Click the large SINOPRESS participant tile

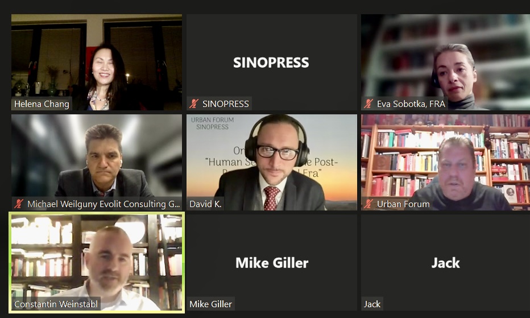pos(272,62)
